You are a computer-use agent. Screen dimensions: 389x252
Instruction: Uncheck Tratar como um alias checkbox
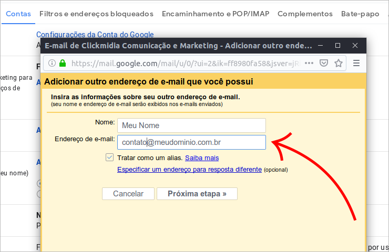pyautogui.click(x=109, y=157)
